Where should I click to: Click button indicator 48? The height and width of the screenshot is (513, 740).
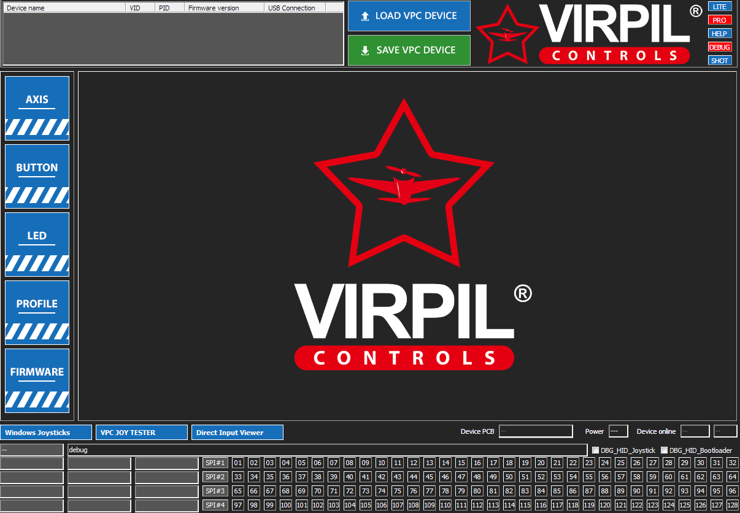[x=477, y=477]
